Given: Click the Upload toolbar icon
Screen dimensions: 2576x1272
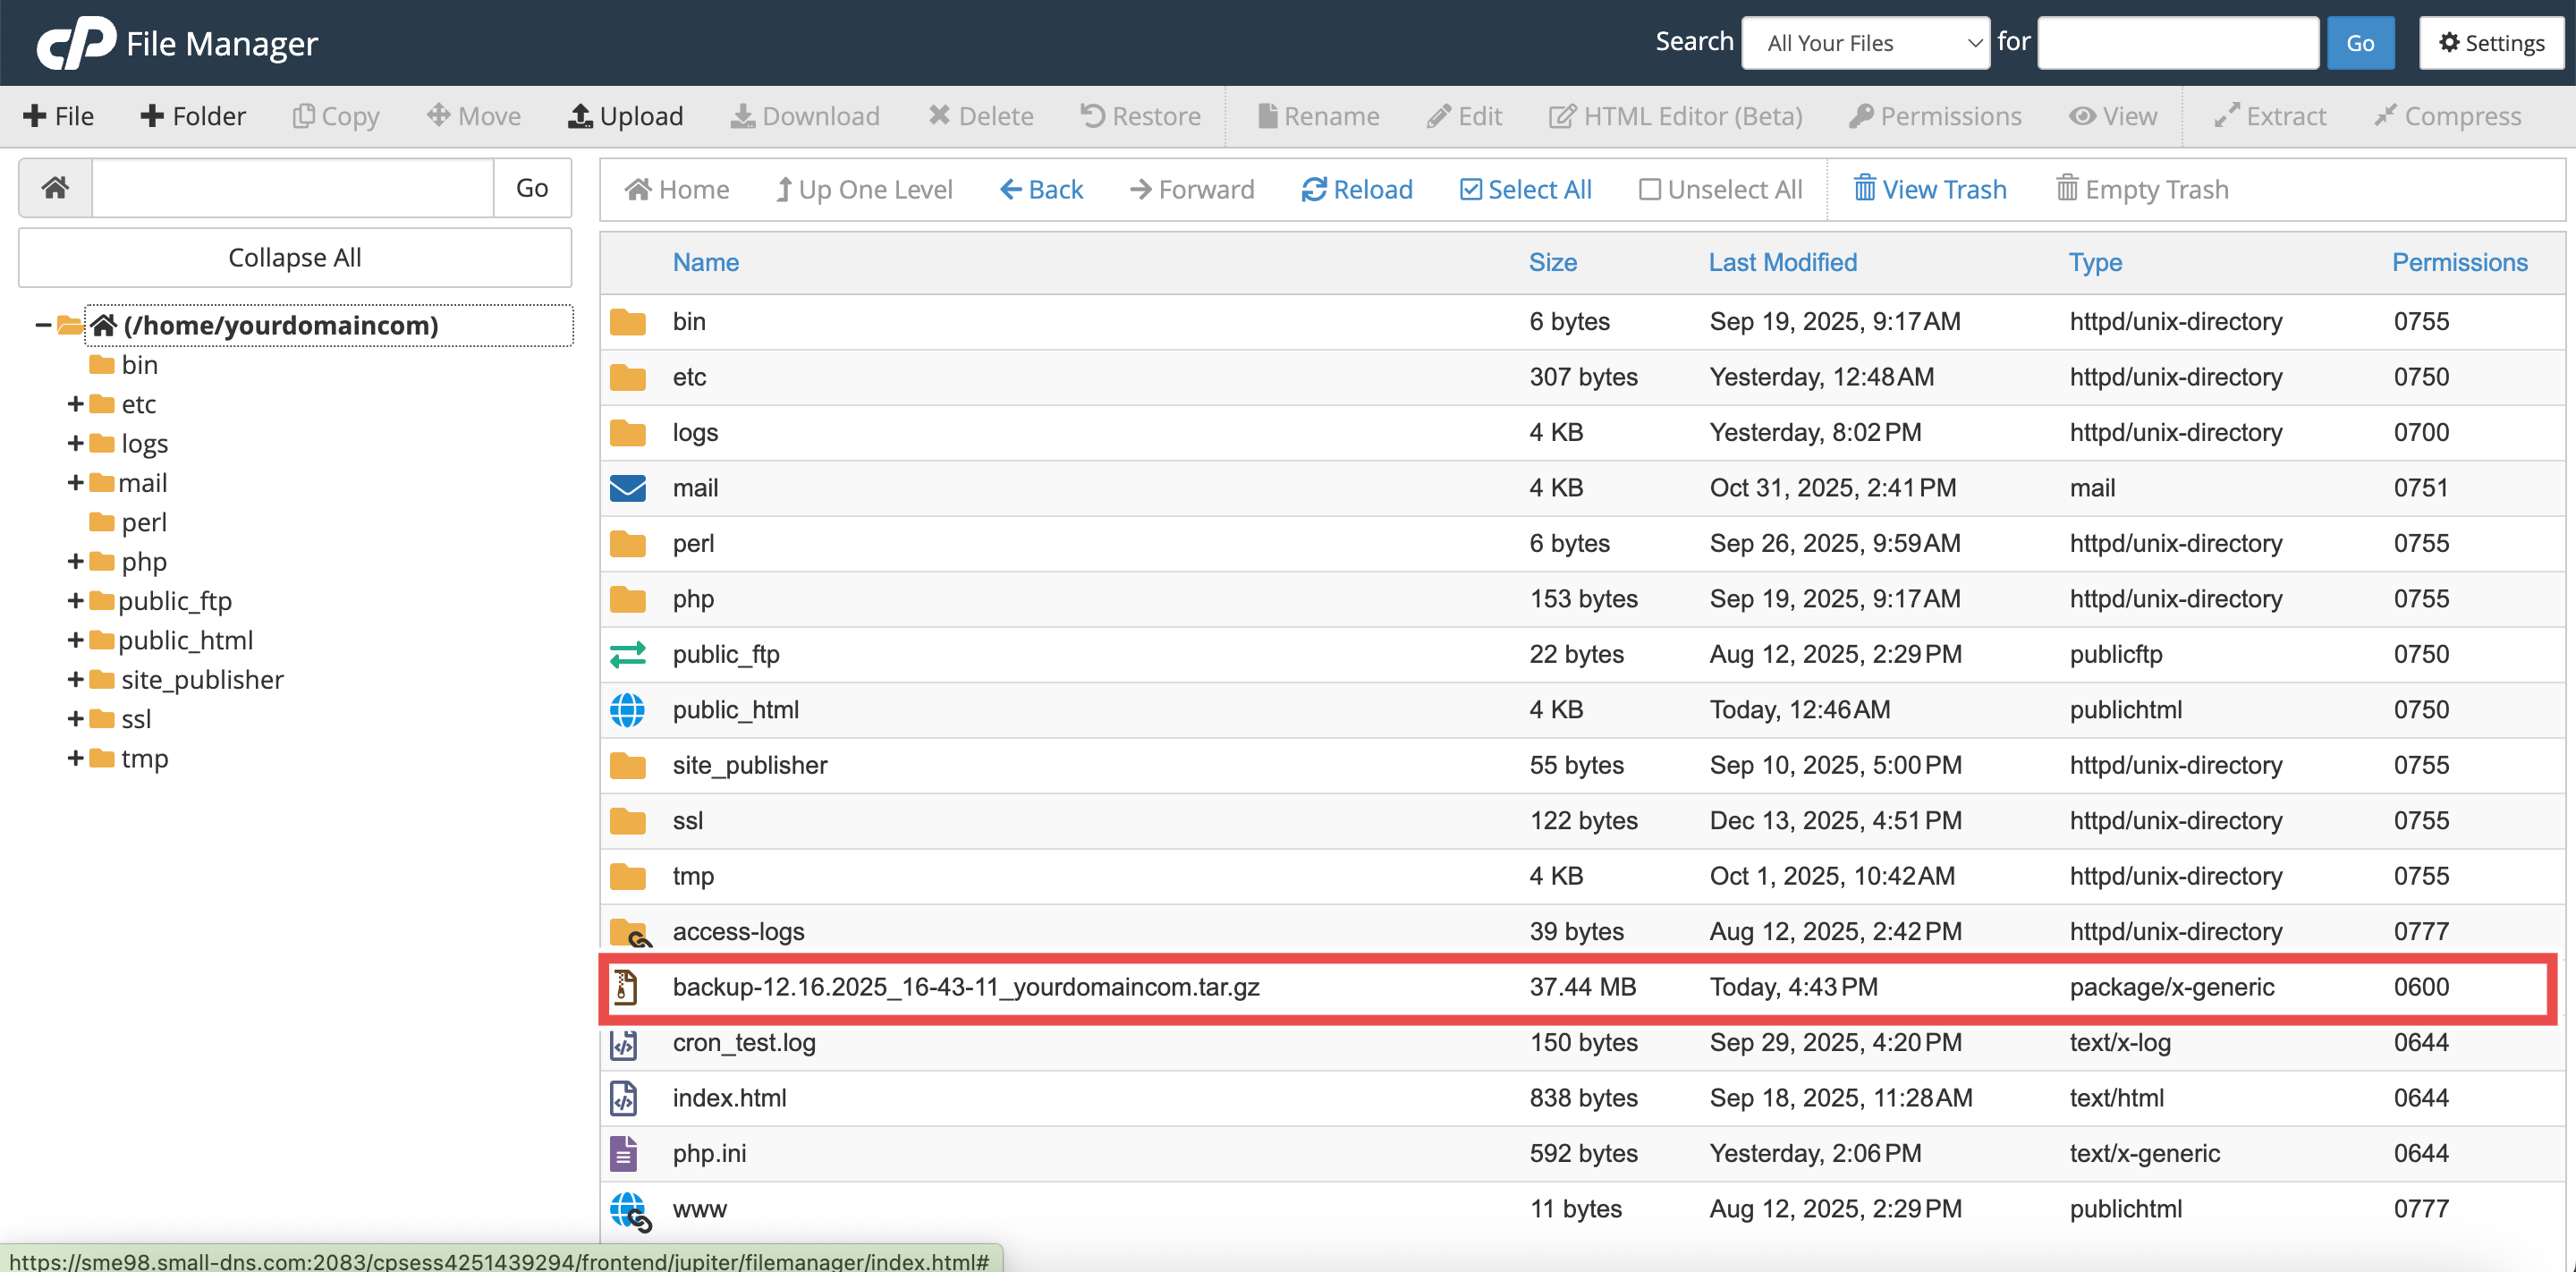Looking at the screenshot, I should [580, 116].
